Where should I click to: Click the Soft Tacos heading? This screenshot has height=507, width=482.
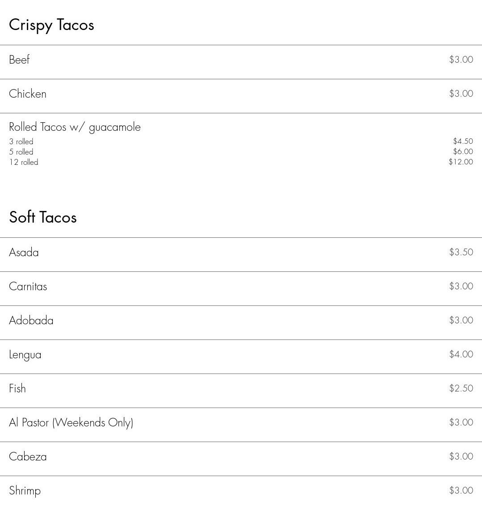pyautogui.click(x=43, y=218)
